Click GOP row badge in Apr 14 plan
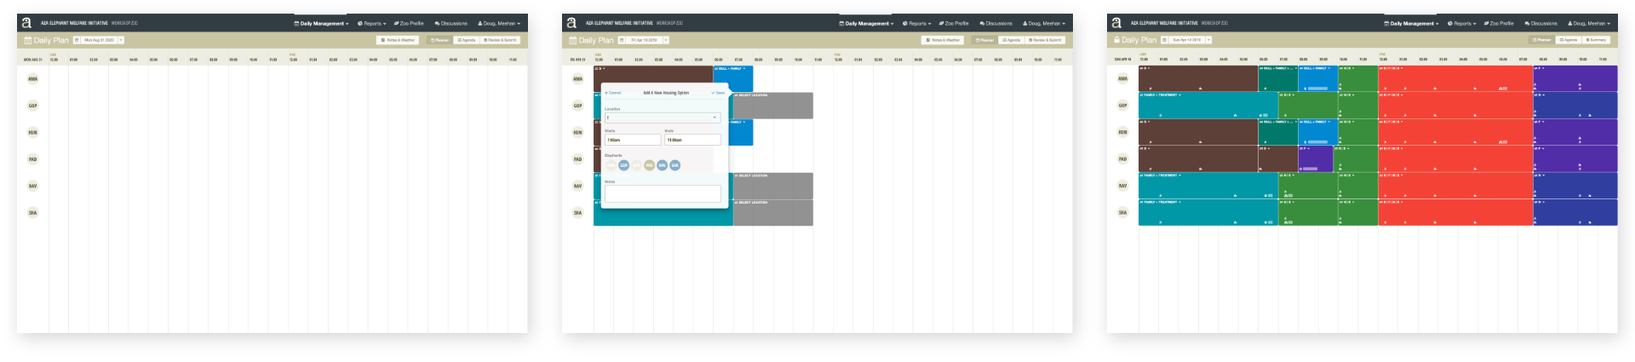The image size is (1635, 362). (x=1122, y=106)
